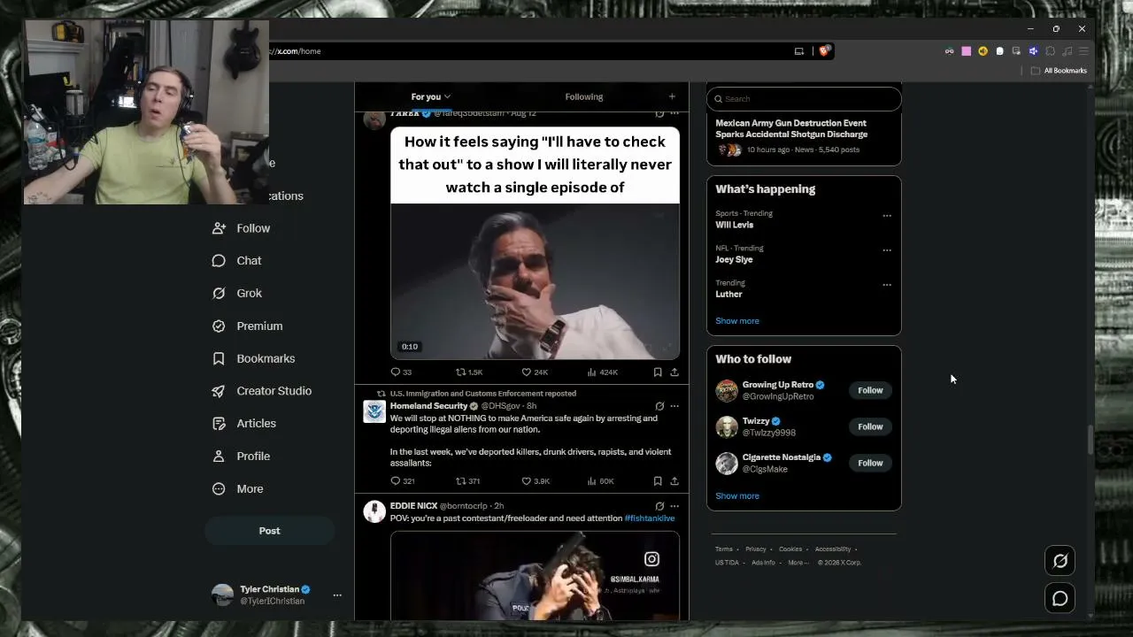
Task: Show more in What's happening
Action: [737, 321]
